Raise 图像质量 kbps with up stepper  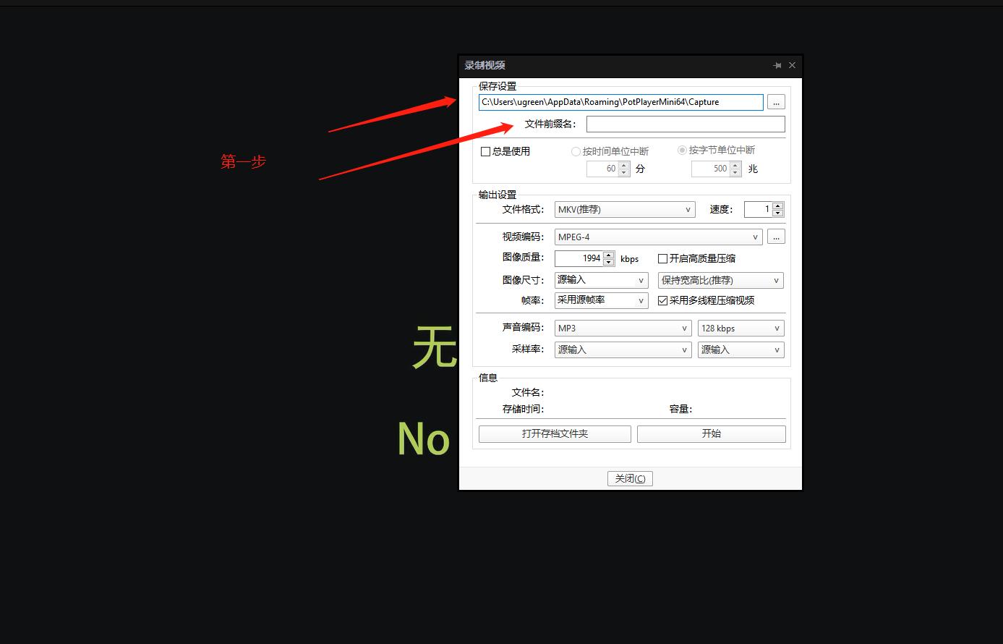607,255
